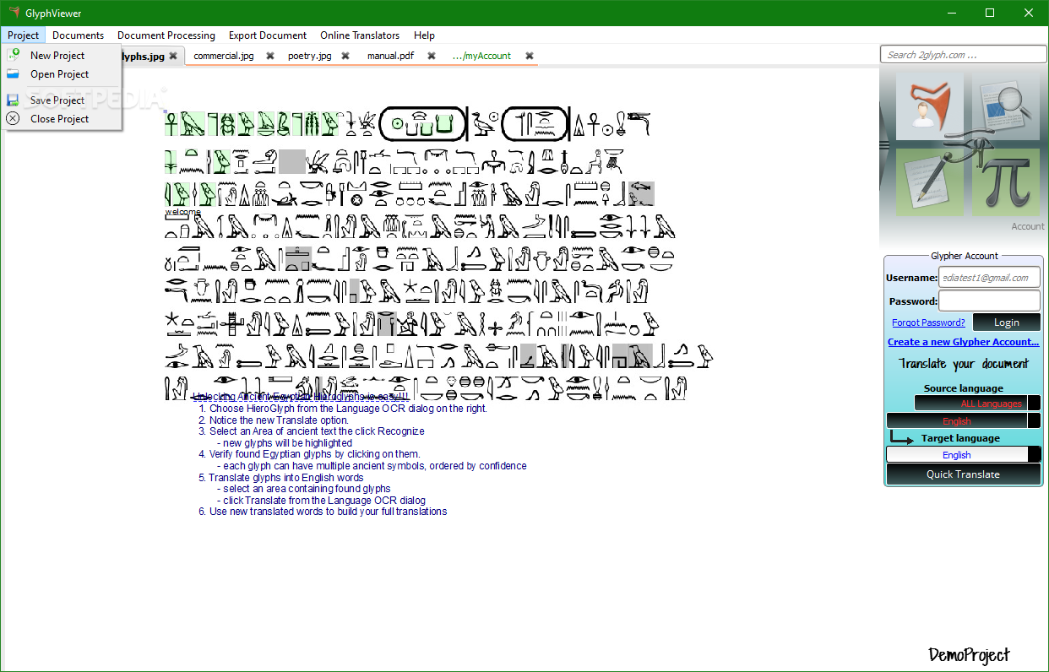Viewport: 1049px width, 672px height.
Task: Click the 'welcome' label on the glyph image
Action: tap(182, 212)
